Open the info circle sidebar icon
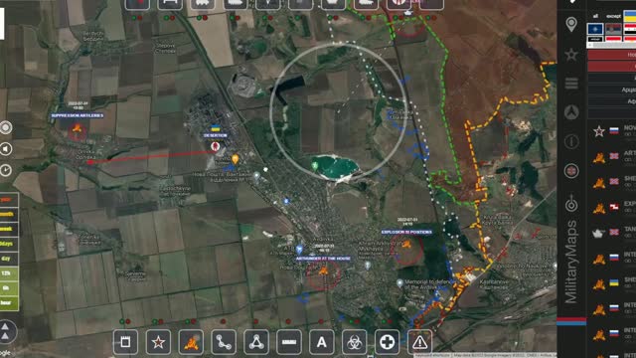This screenshot has height=358, width=636. [x=571, y=141]
